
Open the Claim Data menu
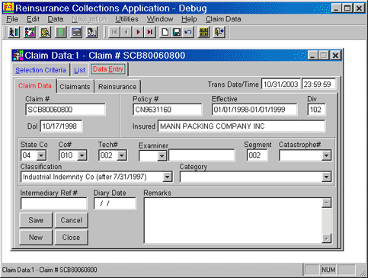[x=223, y=19]
